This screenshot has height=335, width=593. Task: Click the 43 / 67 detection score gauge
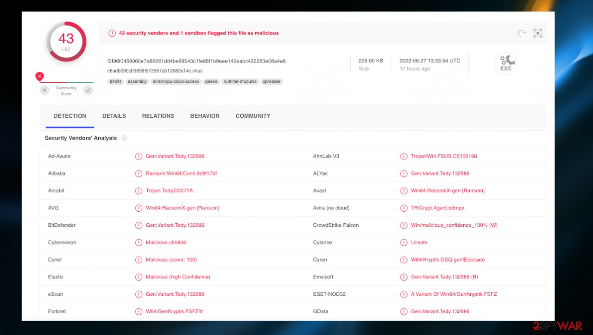tap(66, 42)
